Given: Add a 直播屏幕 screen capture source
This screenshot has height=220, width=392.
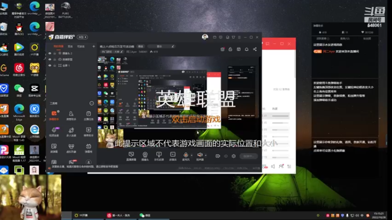Looking at the screenshot, I should point(131,156).
